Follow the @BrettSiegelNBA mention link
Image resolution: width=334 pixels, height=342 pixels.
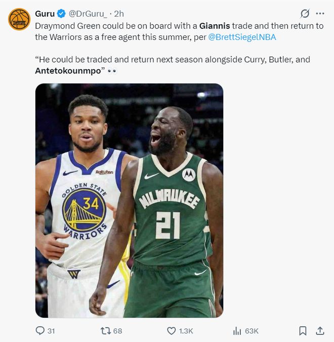pos(242,37)
